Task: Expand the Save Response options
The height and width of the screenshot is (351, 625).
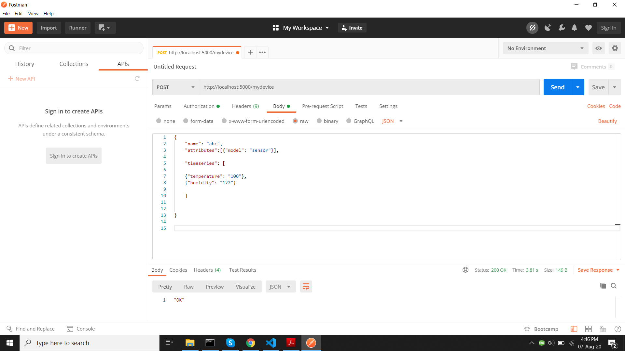Action: tap(618, 270)
